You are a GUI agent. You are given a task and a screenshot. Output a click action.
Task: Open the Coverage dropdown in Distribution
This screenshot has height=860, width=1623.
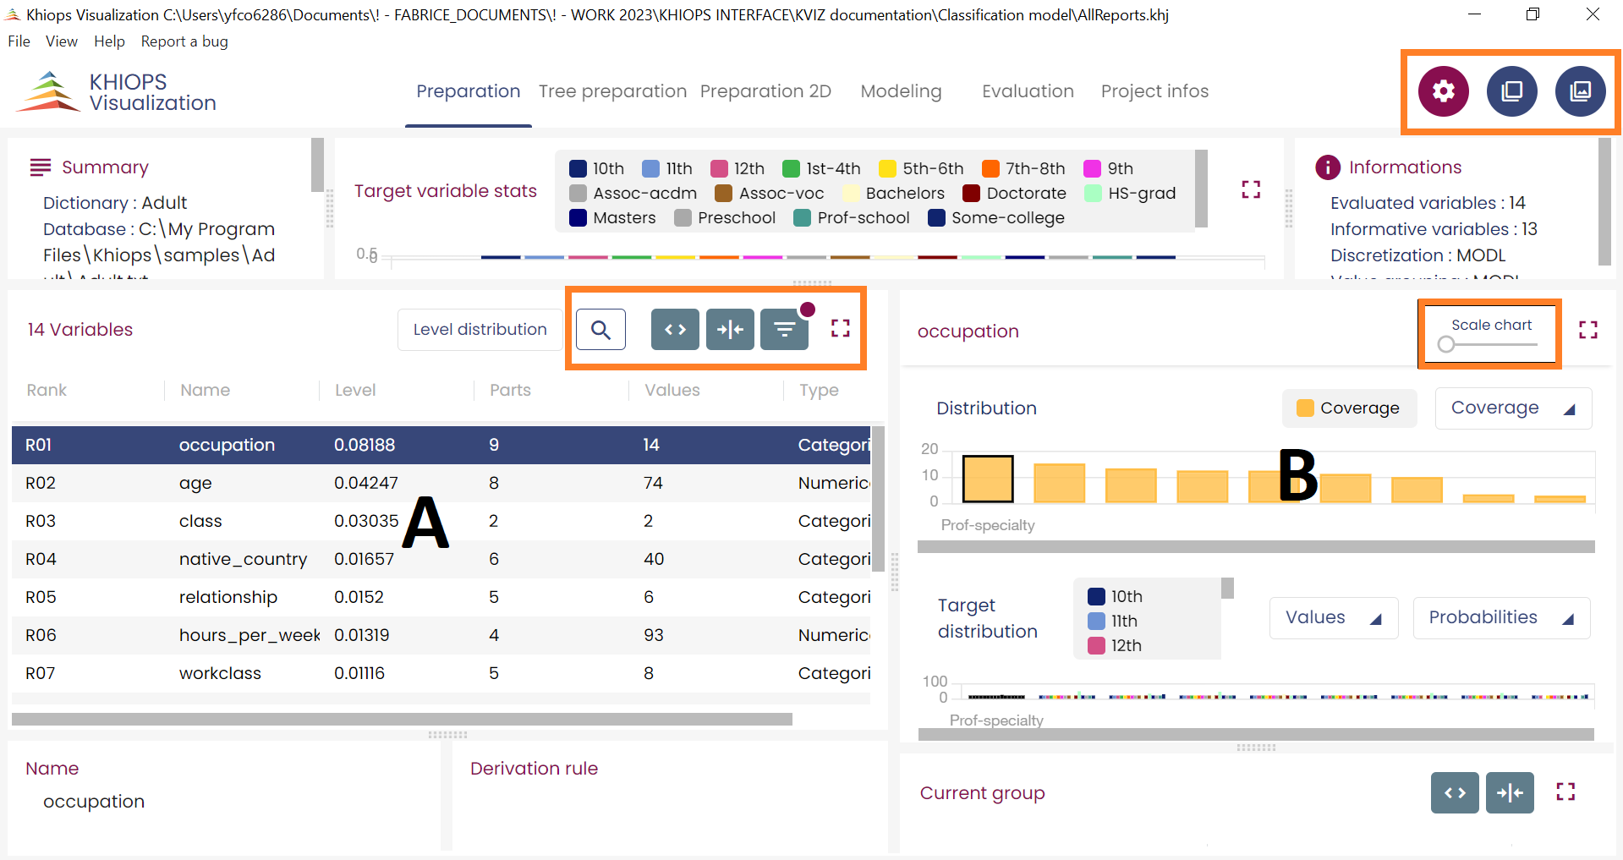coord(1512,408)
